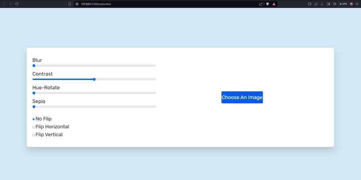Reload the page with the refresh icon
The height and width of the screenshot is (180, 361).
tap(17, 4)
